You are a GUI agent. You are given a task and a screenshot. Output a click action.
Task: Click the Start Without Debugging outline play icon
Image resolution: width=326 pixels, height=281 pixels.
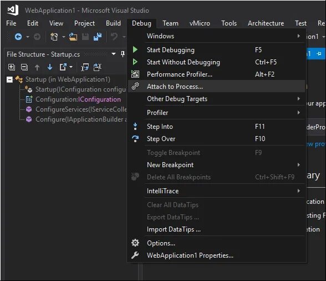click(x=135, y=62)
